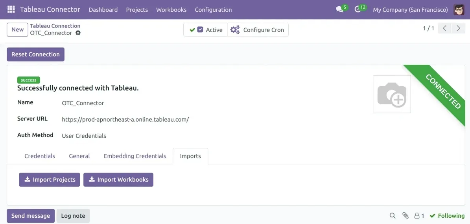This screenshot has height=224, width=470.
Task: Click the Tableau Connector app title
Action: pos(50,9)
